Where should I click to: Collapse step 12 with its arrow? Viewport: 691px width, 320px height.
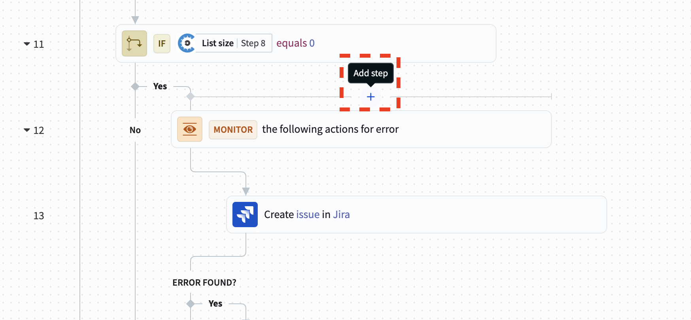[27, 130]
